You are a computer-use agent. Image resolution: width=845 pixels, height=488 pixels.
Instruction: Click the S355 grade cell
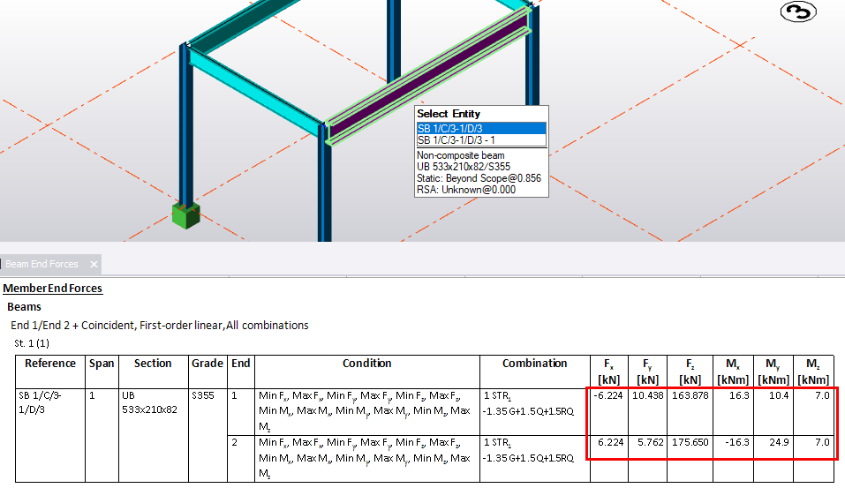207,395
